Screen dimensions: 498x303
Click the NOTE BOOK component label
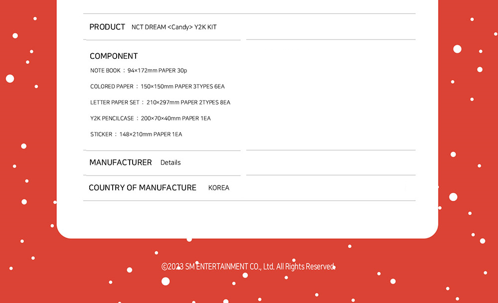click(105, 71)
